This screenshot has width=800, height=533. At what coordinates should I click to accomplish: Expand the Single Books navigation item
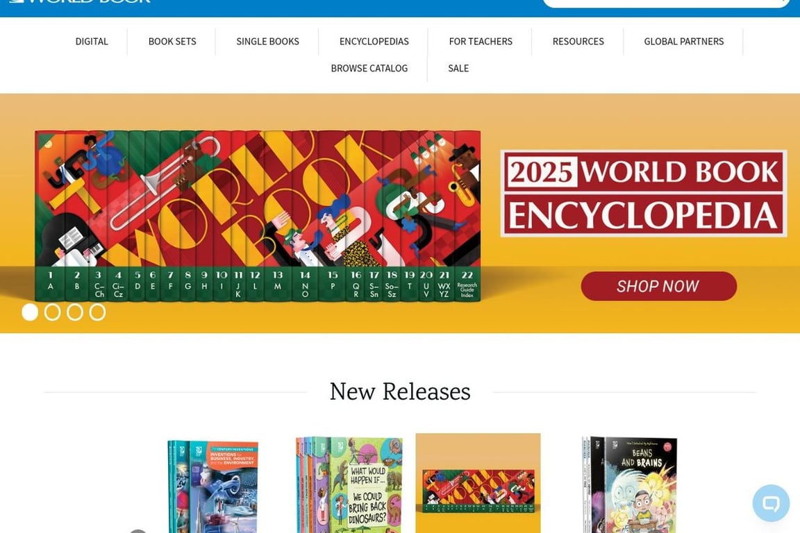268,42
